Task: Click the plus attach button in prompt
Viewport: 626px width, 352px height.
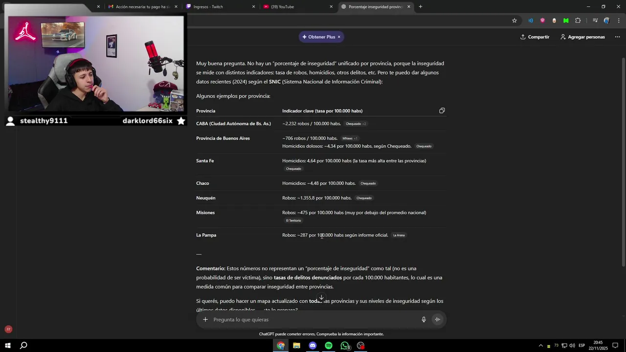Action: point(205,319)
